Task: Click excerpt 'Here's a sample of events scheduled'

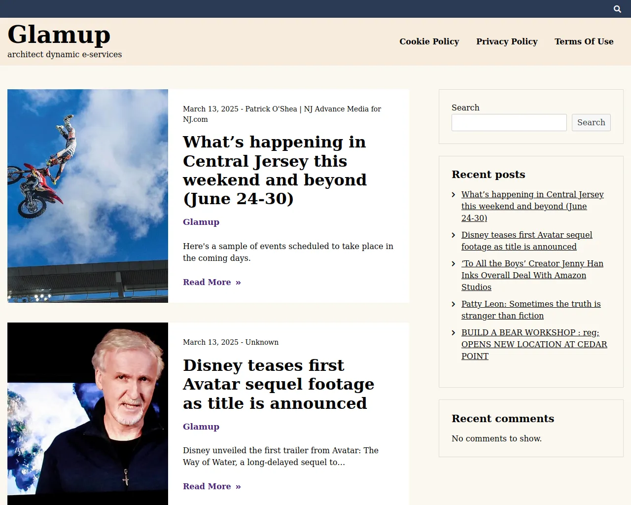Action: (x=288, y=252)
